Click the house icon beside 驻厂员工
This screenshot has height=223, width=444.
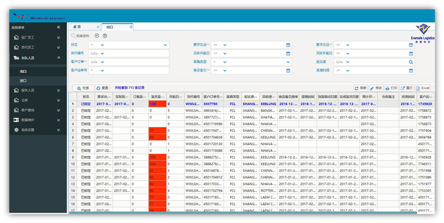(x=16, y=37)
